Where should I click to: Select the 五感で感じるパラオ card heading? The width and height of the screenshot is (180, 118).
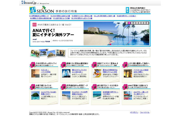(x=43, y=86)
